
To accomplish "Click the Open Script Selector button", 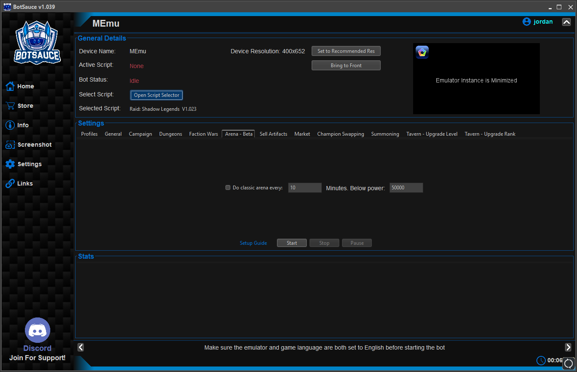I will (157, 95).
